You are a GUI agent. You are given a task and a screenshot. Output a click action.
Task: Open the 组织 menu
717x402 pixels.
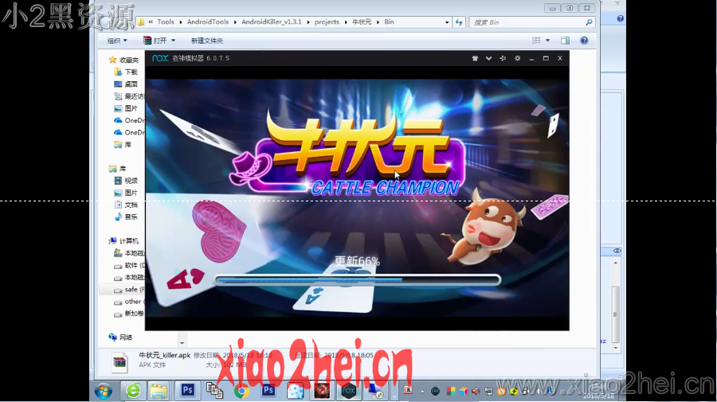(x=116, y=41)
